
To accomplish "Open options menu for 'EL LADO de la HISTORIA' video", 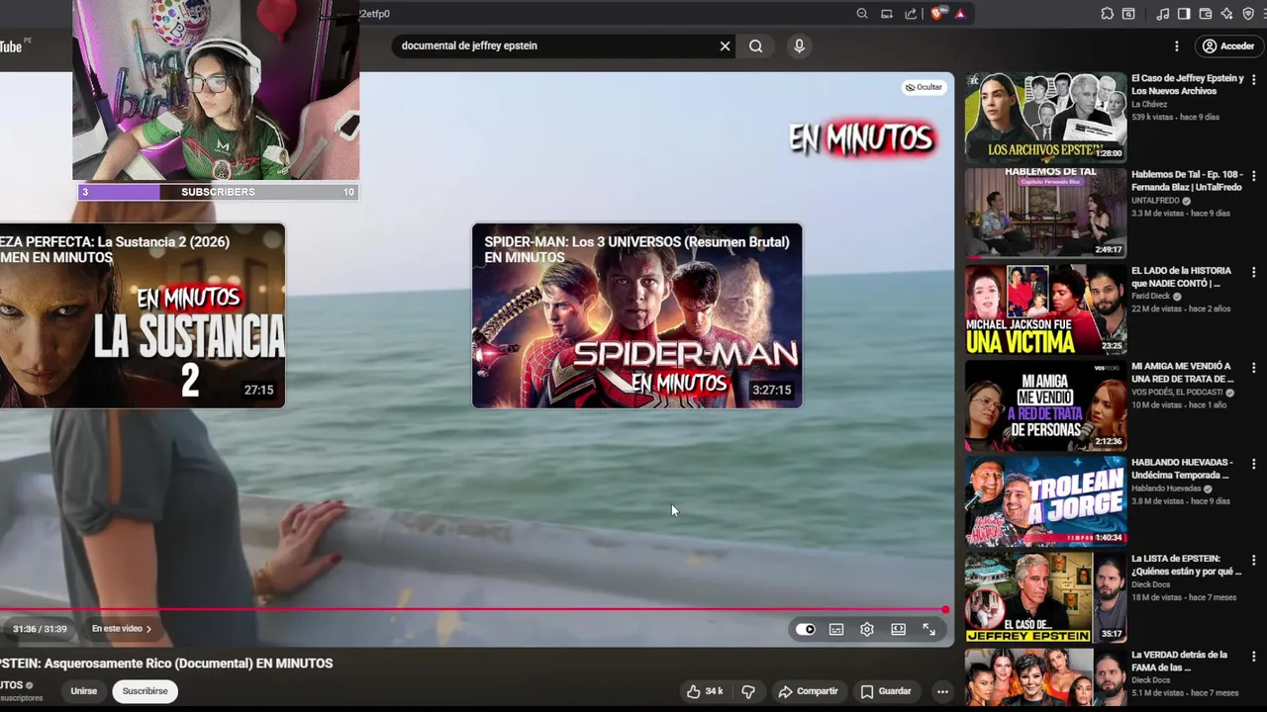I will (1253, 271).
